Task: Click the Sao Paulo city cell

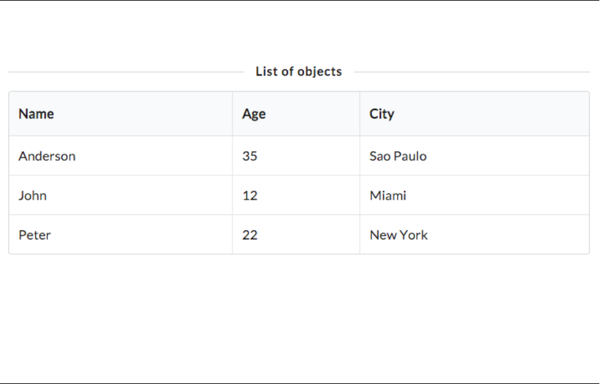Action: [398, 156]
